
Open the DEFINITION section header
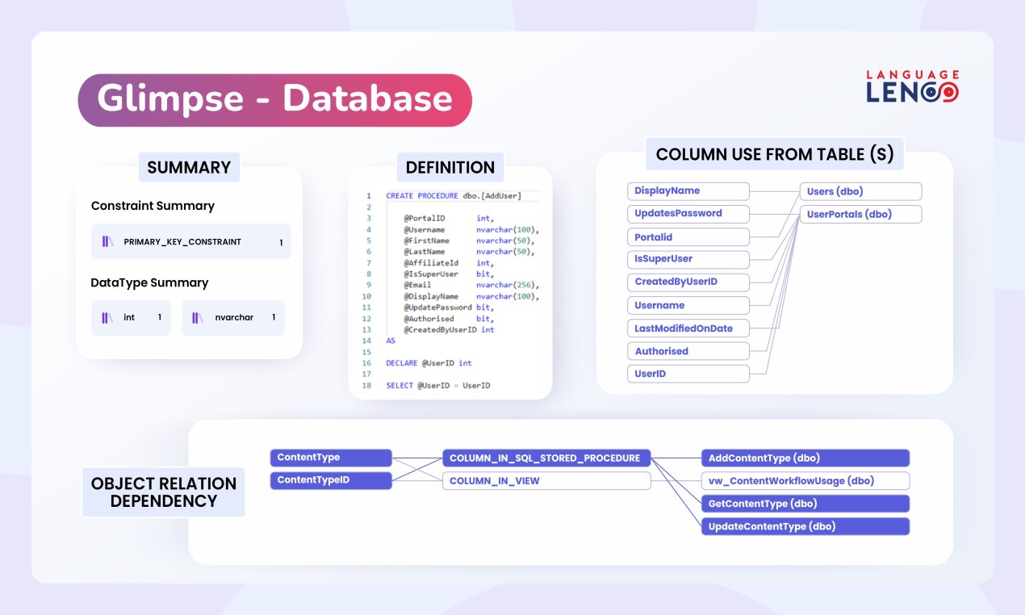click(x=450, y=167)
